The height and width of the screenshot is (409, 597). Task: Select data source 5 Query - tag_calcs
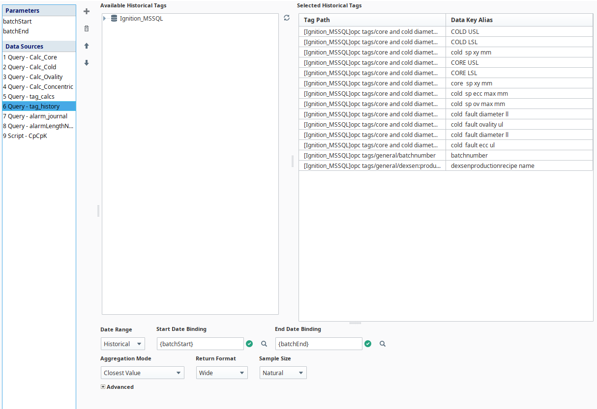pos(39,96)
